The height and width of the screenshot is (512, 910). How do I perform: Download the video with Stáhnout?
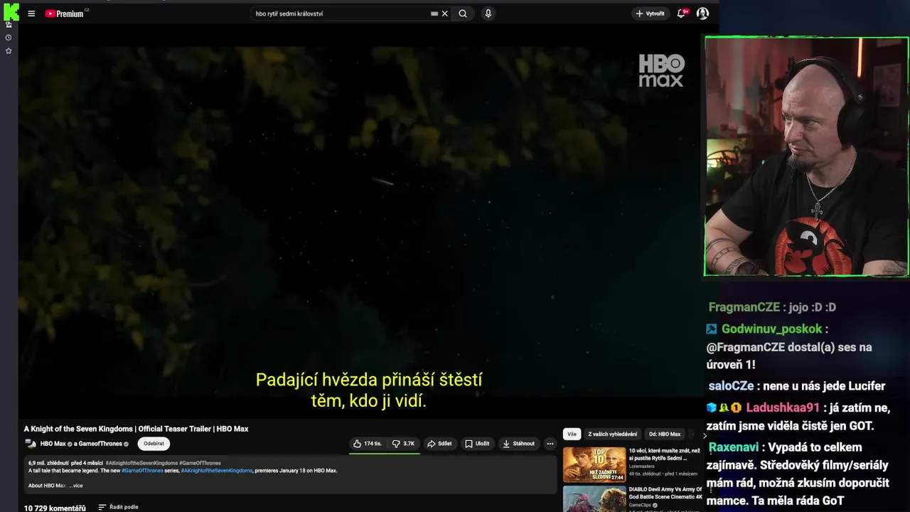click(x=518, y=444)
